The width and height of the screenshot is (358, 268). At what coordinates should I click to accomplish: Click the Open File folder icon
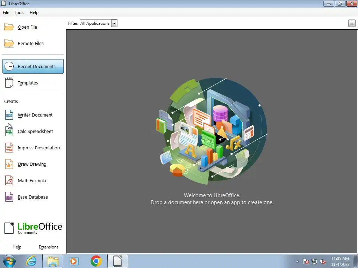9,27
